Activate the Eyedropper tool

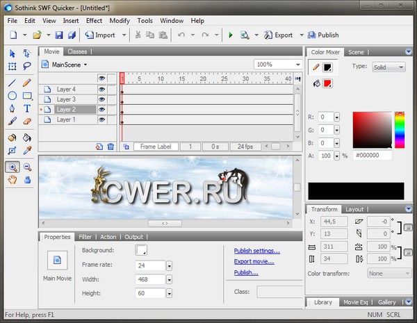point(27,150)
